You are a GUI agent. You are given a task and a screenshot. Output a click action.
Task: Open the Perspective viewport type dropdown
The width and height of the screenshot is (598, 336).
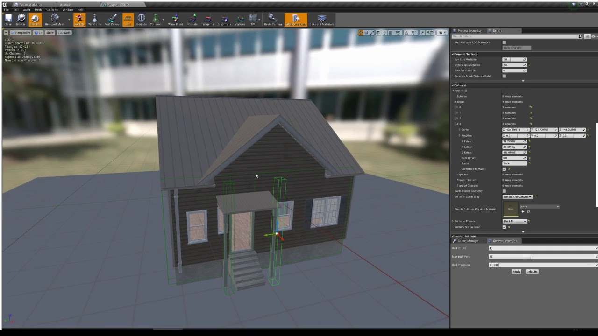coord(21,33)
